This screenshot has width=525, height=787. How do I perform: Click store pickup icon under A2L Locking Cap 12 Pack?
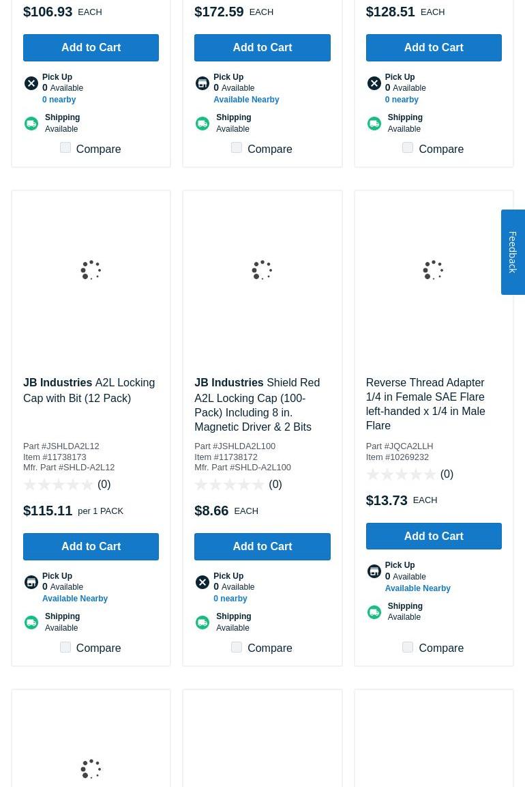31,582
